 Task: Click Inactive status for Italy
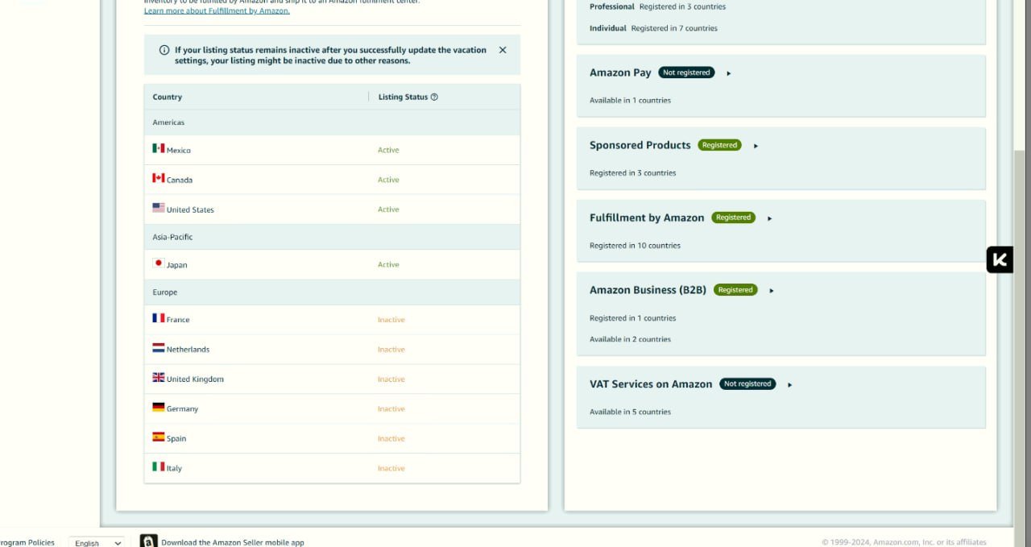(x=391, y=469)
